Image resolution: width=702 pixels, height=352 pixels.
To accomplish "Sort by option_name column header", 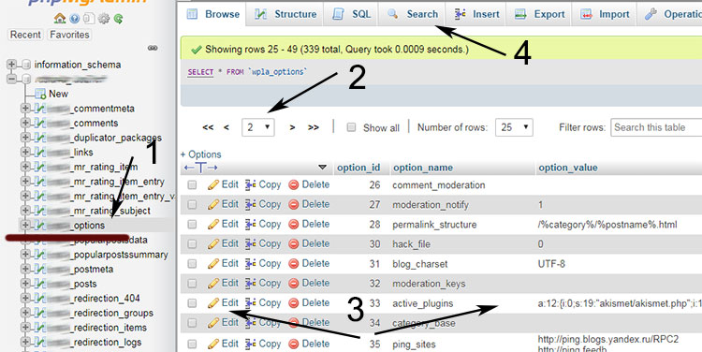I will tap(423, 168).
